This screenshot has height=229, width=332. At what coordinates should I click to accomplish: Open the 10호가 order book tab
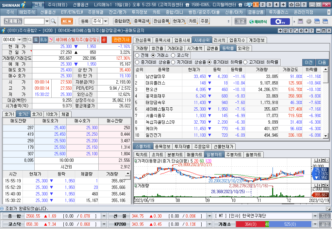click(52, 114)
